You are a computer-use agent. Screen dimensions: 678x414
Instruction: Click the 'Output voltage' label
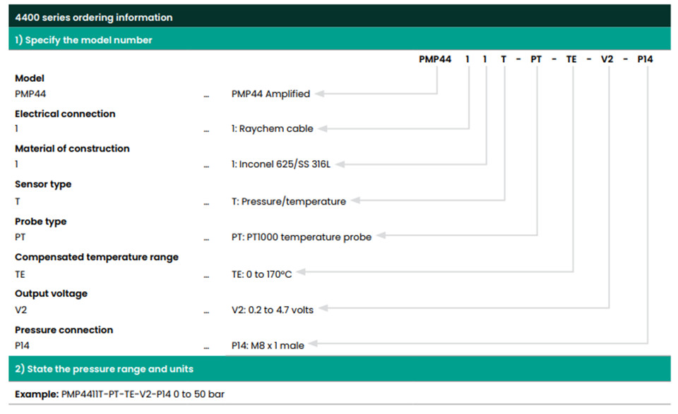(x=51, y=293)
